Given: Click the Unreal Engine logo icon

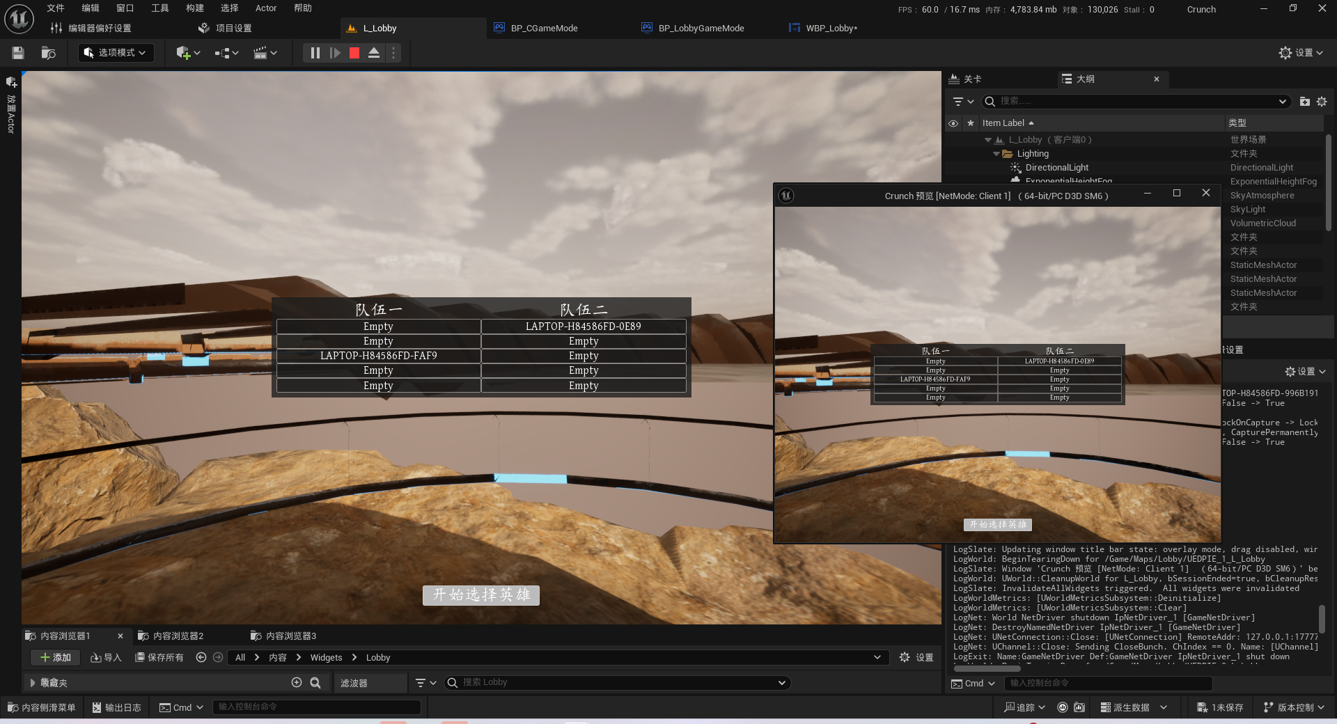Looking at the screenshot, I should 19,19.
